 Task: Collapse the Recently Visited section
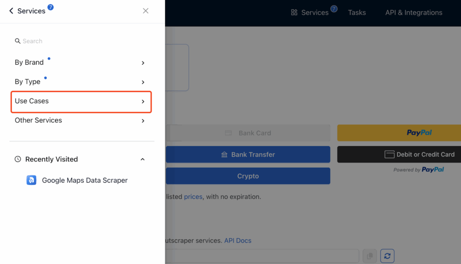(143, 159)
